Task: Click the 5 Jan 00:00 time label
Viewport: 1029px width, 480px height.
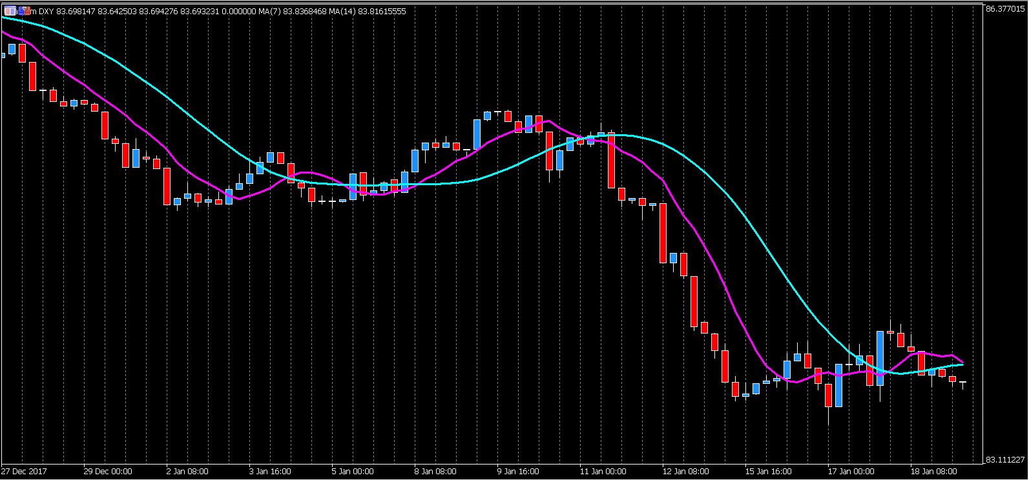Action: (x=353, y=472)
